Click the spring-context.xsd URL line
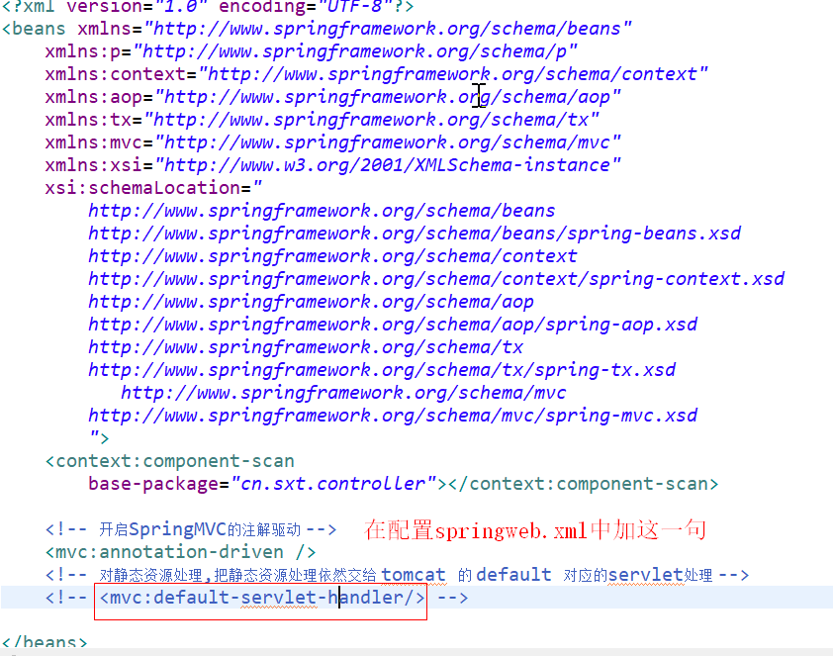Image resolution: width=833 pixels, height=656 pixels. 436,279
